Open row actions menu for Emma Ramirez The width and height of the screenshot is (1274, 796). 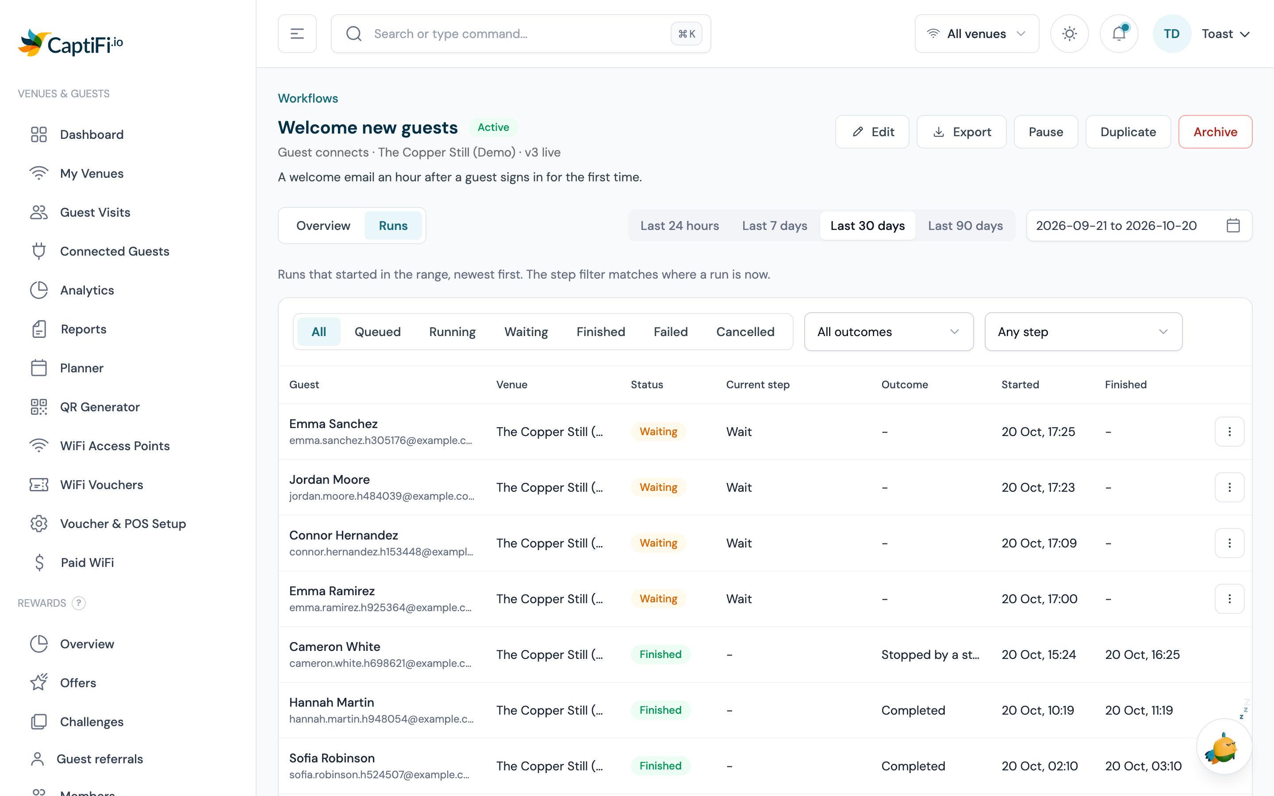1229,599
